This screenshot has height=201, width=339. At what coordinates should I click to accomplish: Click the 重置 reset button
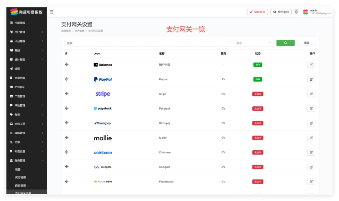pyautogui.click(x=307, y=43)
